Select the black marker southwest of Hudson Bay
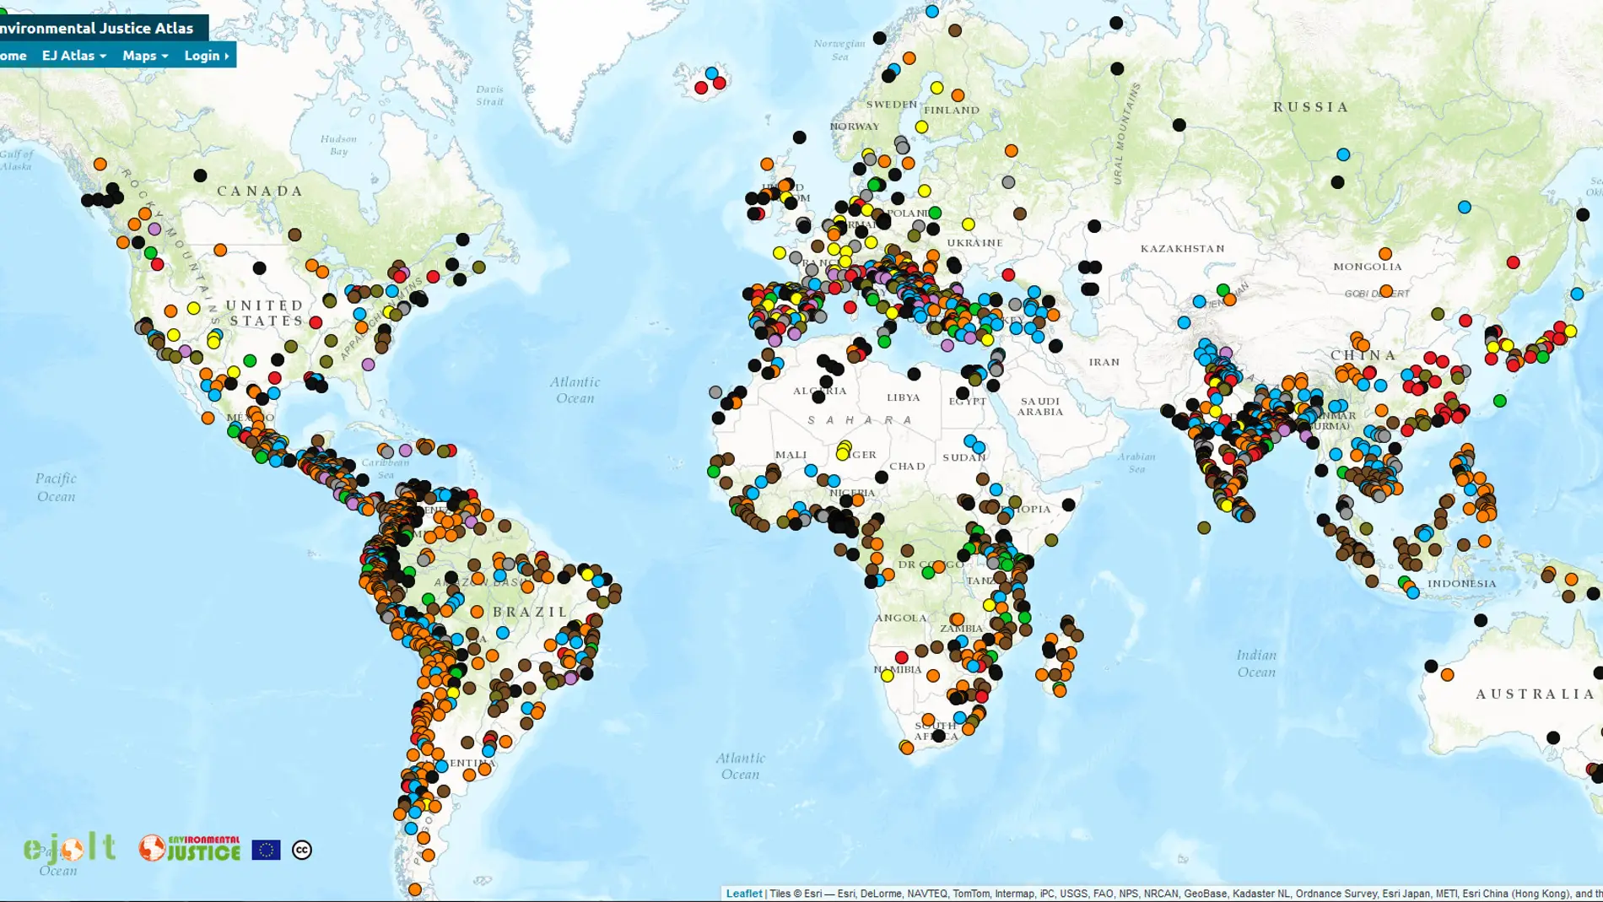The height and width of the screenshot is (902, 1603). coord(200,176)
